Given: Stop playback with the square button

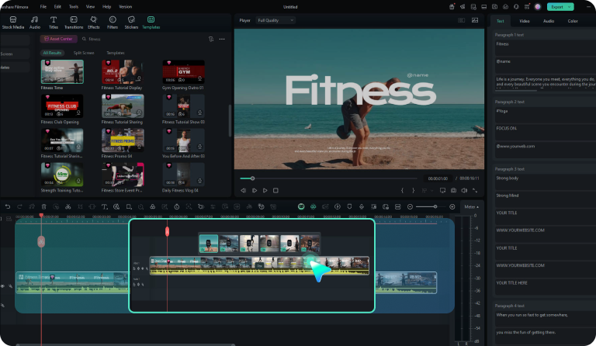Looking at the screenshot, I should [x=275, y=190].
